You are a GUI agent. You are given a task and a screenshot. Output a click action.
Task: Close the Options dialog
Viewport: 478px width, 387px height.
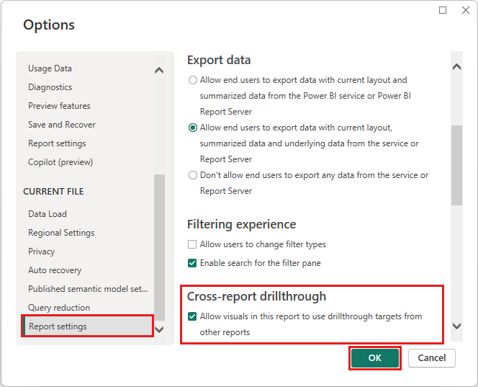pyautogui.click(x=466, y=10)
